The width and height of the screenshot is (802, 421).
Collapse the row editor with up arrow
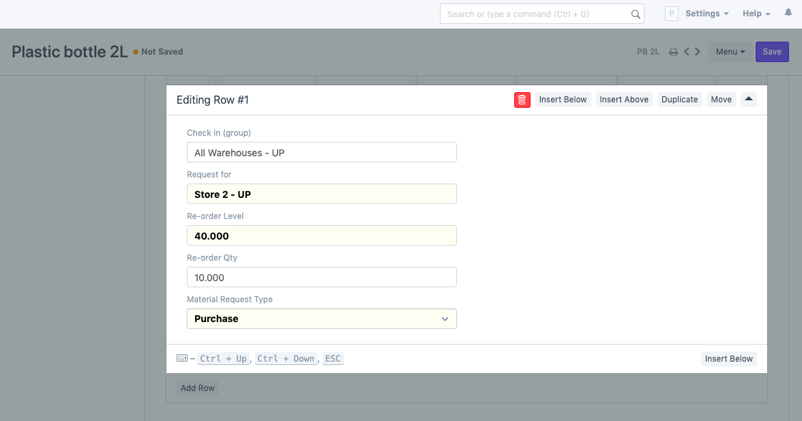(x=748, y=100)
